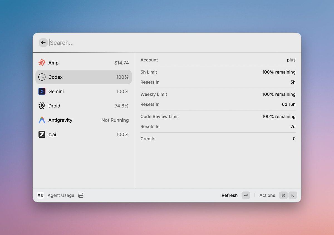Click the Return key shortcut badge
Screen dimensions: 334x235
(246, 195)
